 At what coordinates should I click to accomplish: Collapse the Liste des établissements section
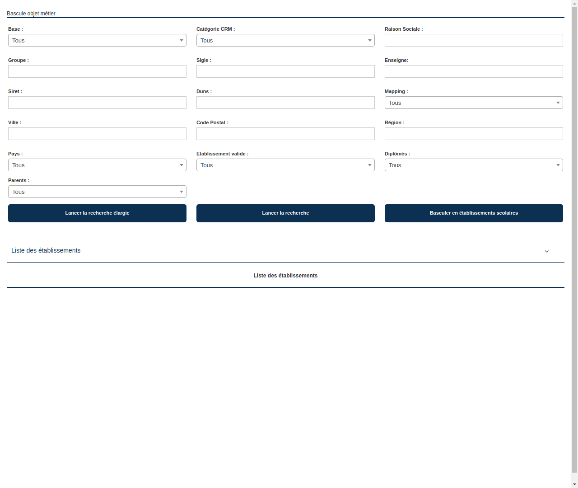tap(546, 251)
